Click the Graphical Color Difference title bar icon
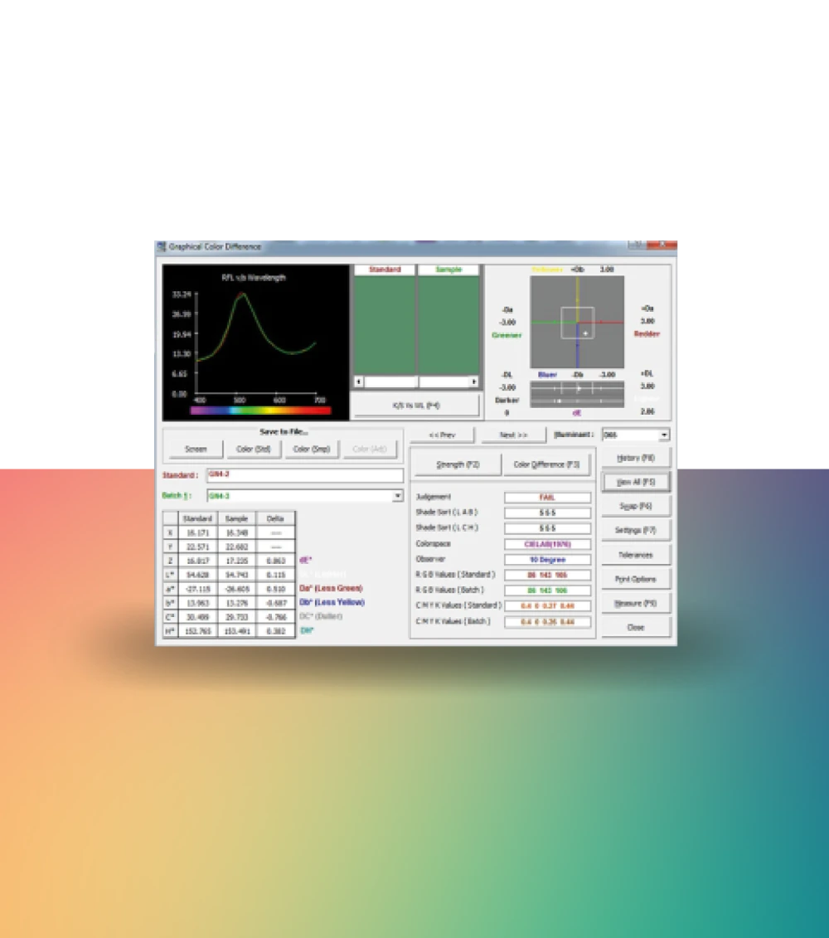This screenshot has height=938, width=829. pyautogui.click(x=161, y=246)
